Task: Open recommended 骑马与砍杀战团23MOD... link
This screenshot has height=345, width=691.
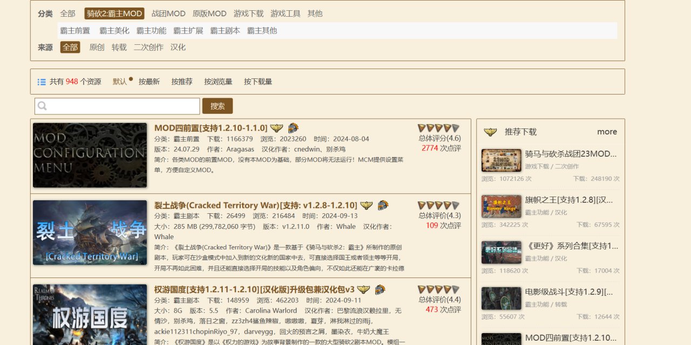Action: [571, 154]
